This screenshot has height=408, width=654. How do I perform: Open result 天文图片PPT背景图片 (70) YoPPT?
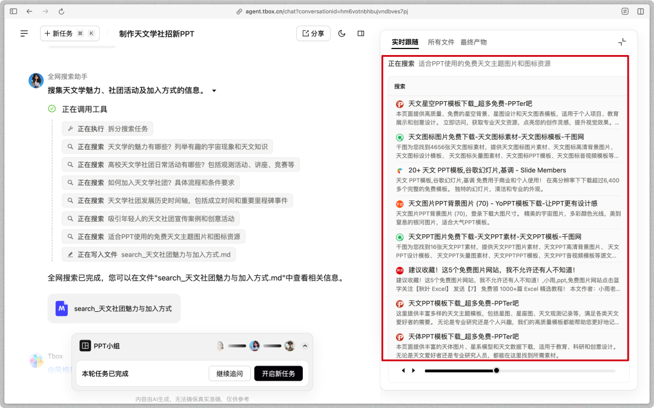[x=503, y=203]
